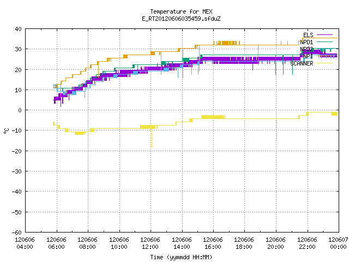
Task: Click the orange NPI noisy band near 17:00
Action: coord(227,43)
